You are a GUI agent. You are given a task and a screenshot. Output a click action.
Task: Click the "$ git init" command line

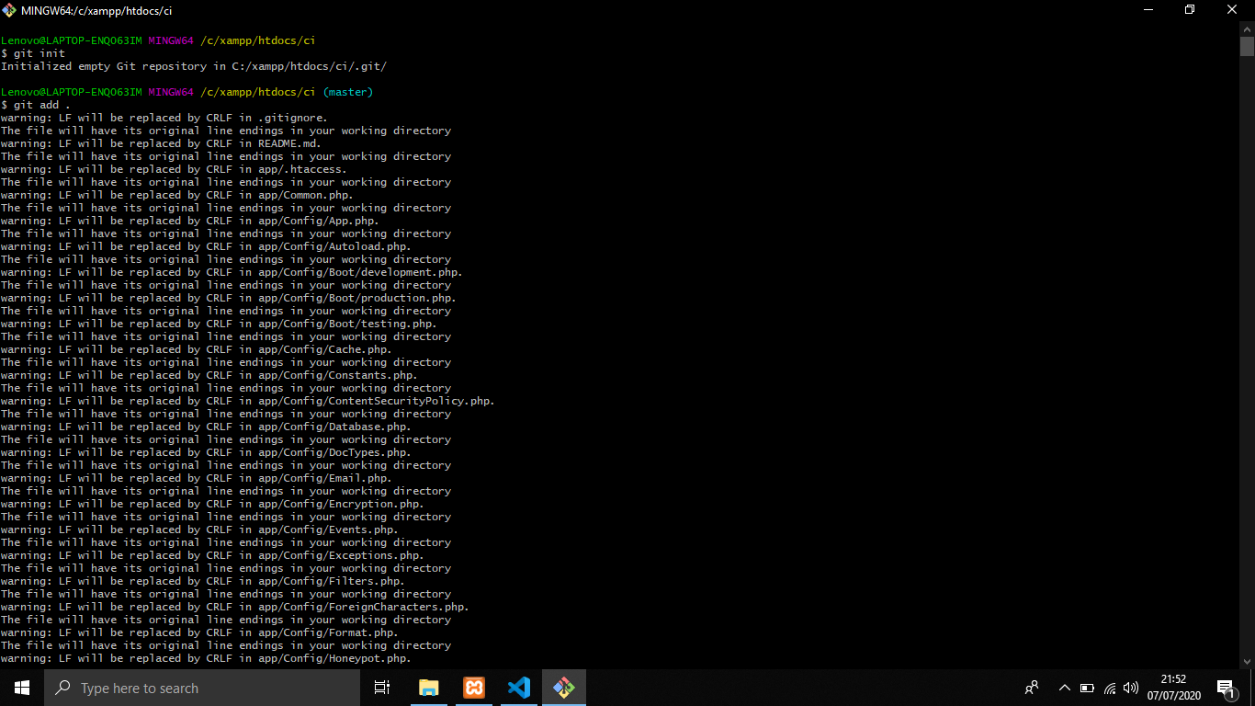33,53
